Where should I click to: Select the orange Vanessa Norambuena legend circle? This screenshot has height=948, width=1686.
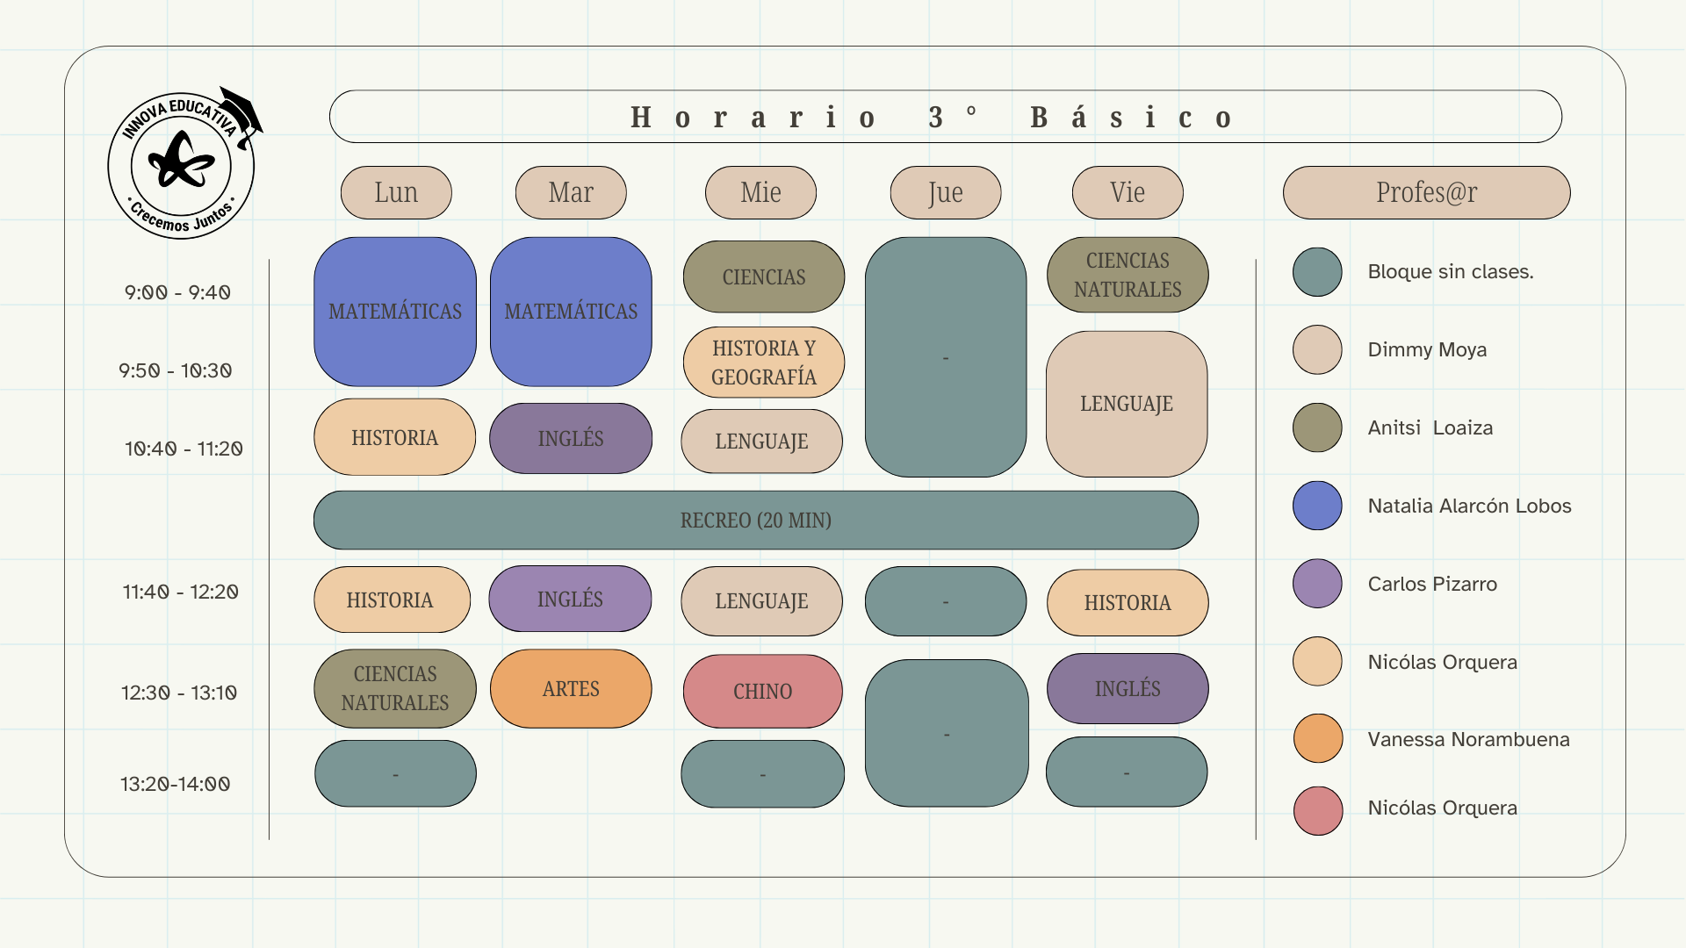(x=1317, y=739)
